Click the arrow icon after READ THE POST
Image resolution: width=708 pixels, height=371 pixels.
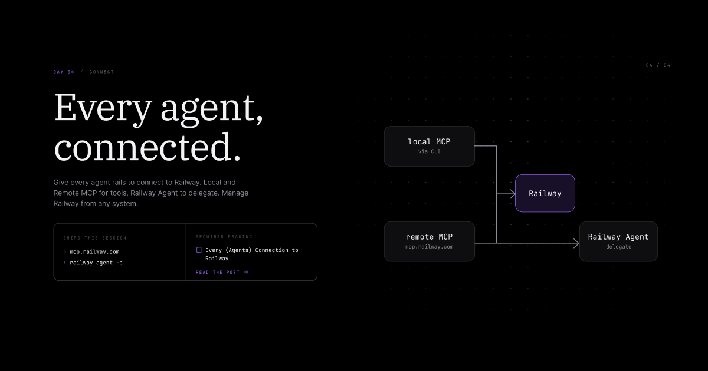246,272
